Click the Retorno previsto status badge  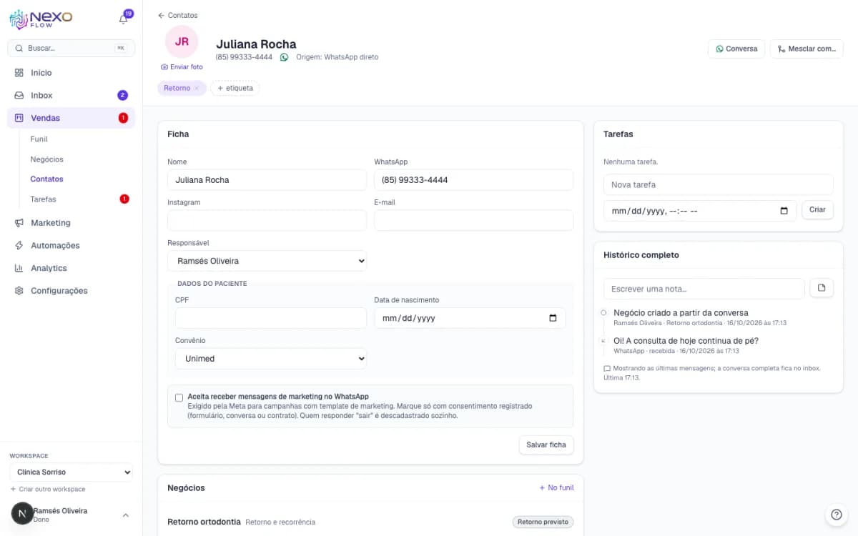(x=543, y=522)
